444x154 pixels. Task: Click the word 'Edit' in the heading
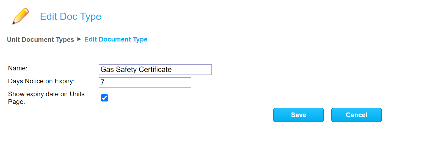(48, 16)
